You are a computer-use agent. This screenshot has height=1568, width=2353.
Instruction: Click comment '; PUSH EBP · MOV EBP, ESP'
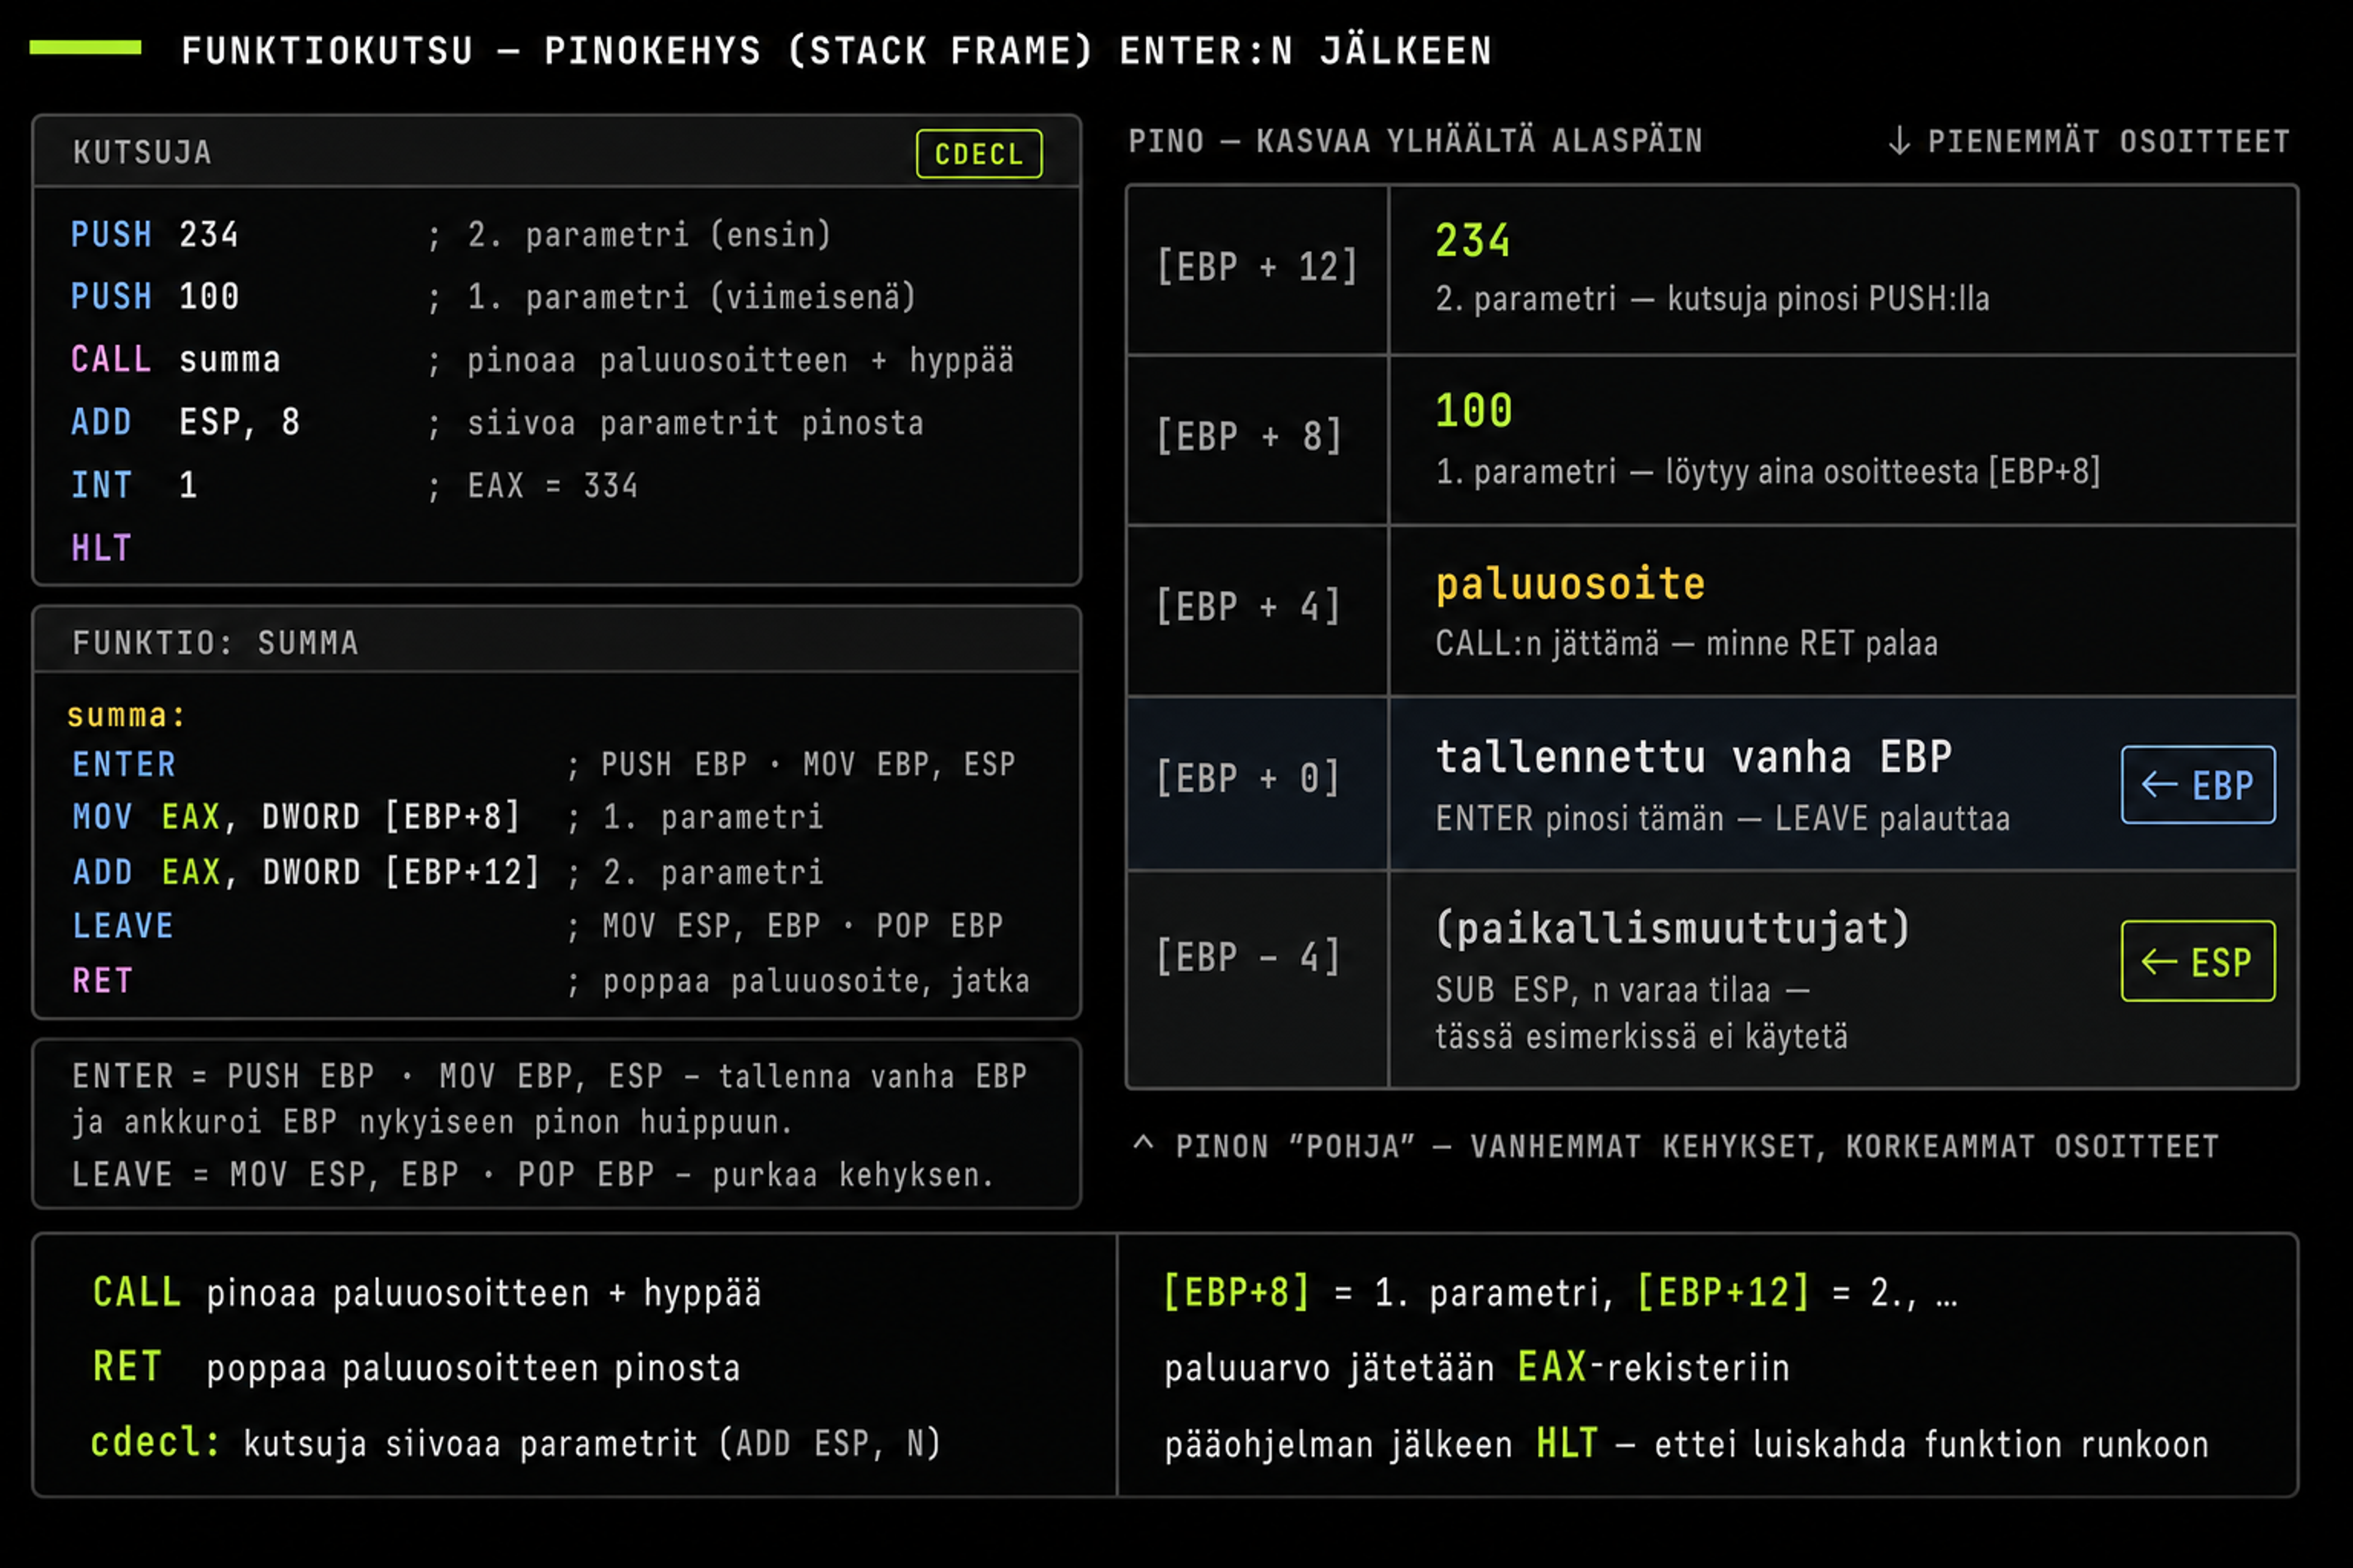tap(790, 765)
